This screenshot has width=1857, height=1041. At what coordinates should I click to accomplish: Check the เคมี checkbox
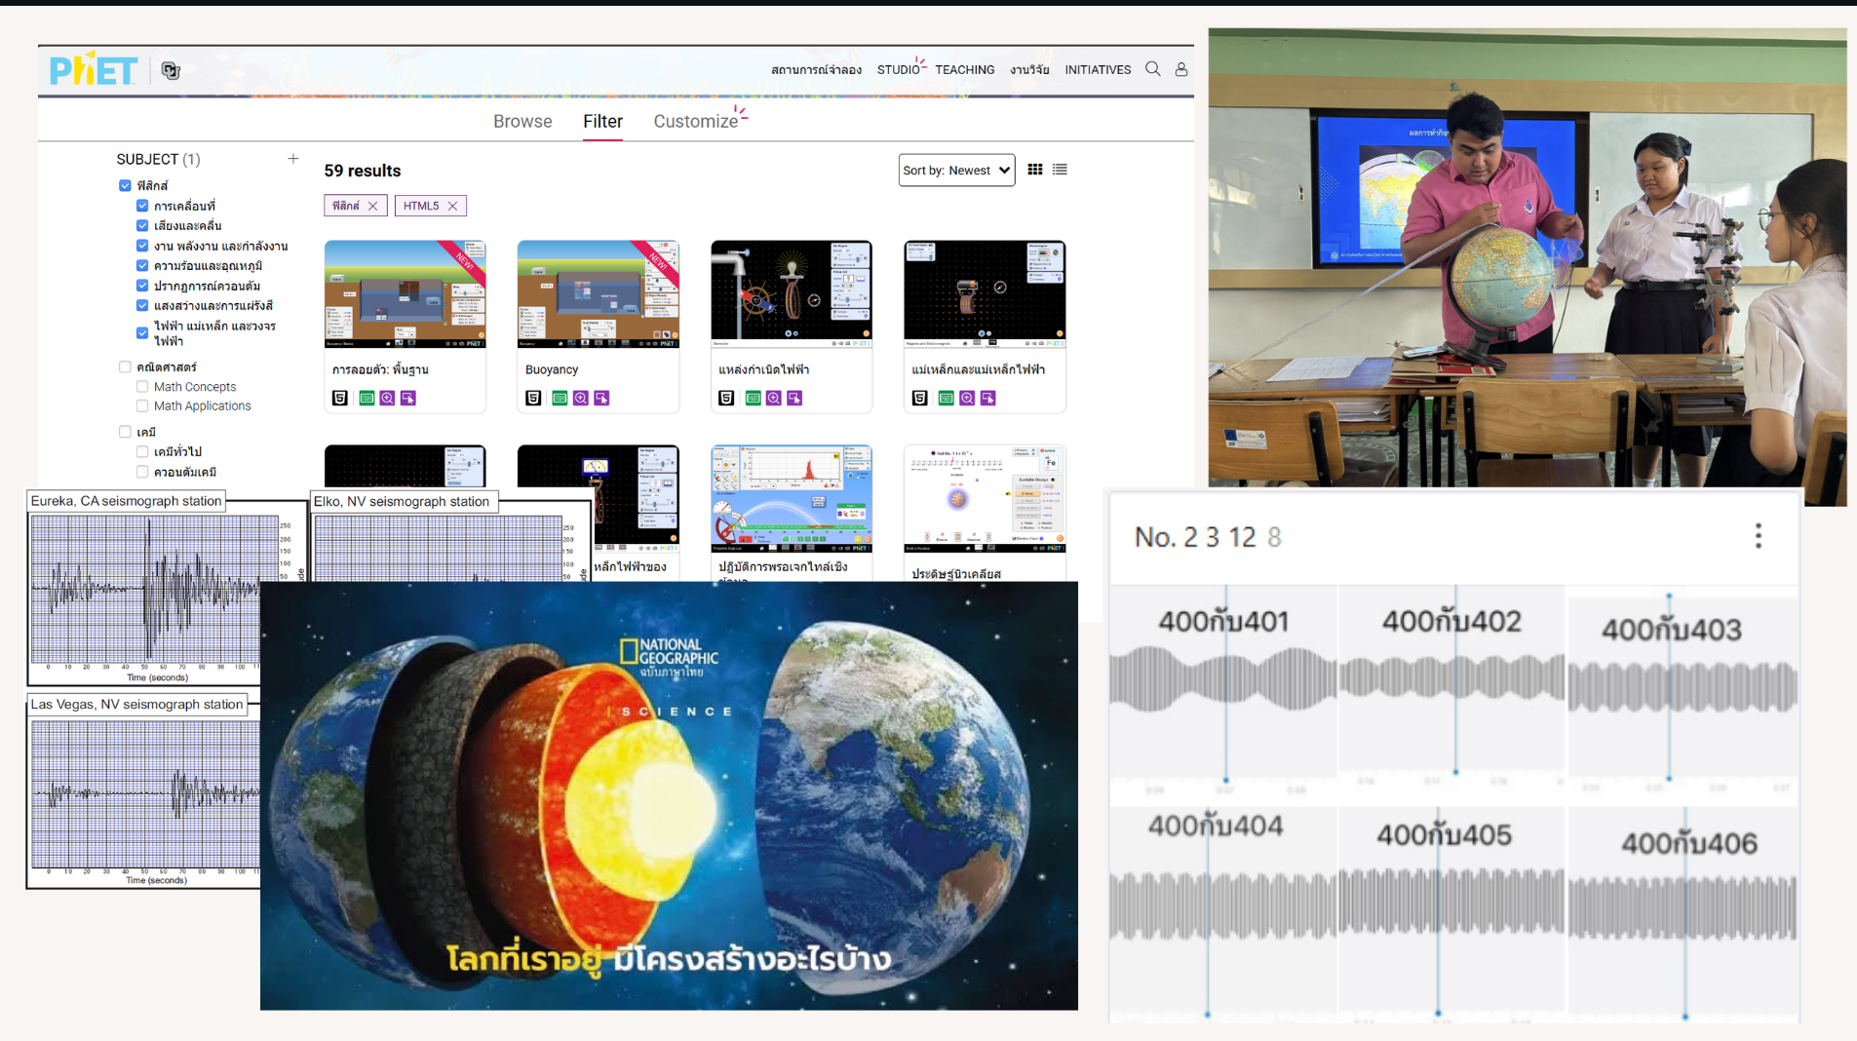pyautogui.click(x=125, y=432)
